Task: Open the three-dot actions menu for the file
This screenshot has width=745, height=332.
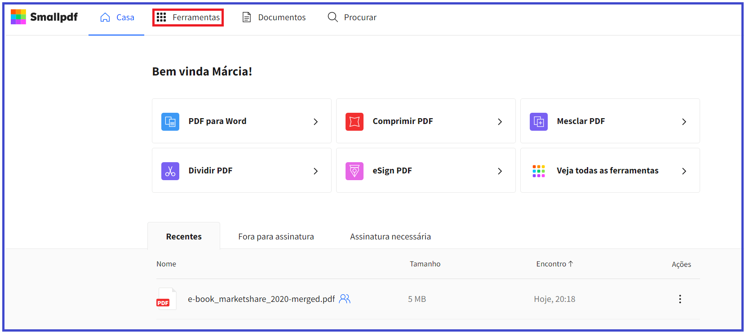Action: pos(680,299)
